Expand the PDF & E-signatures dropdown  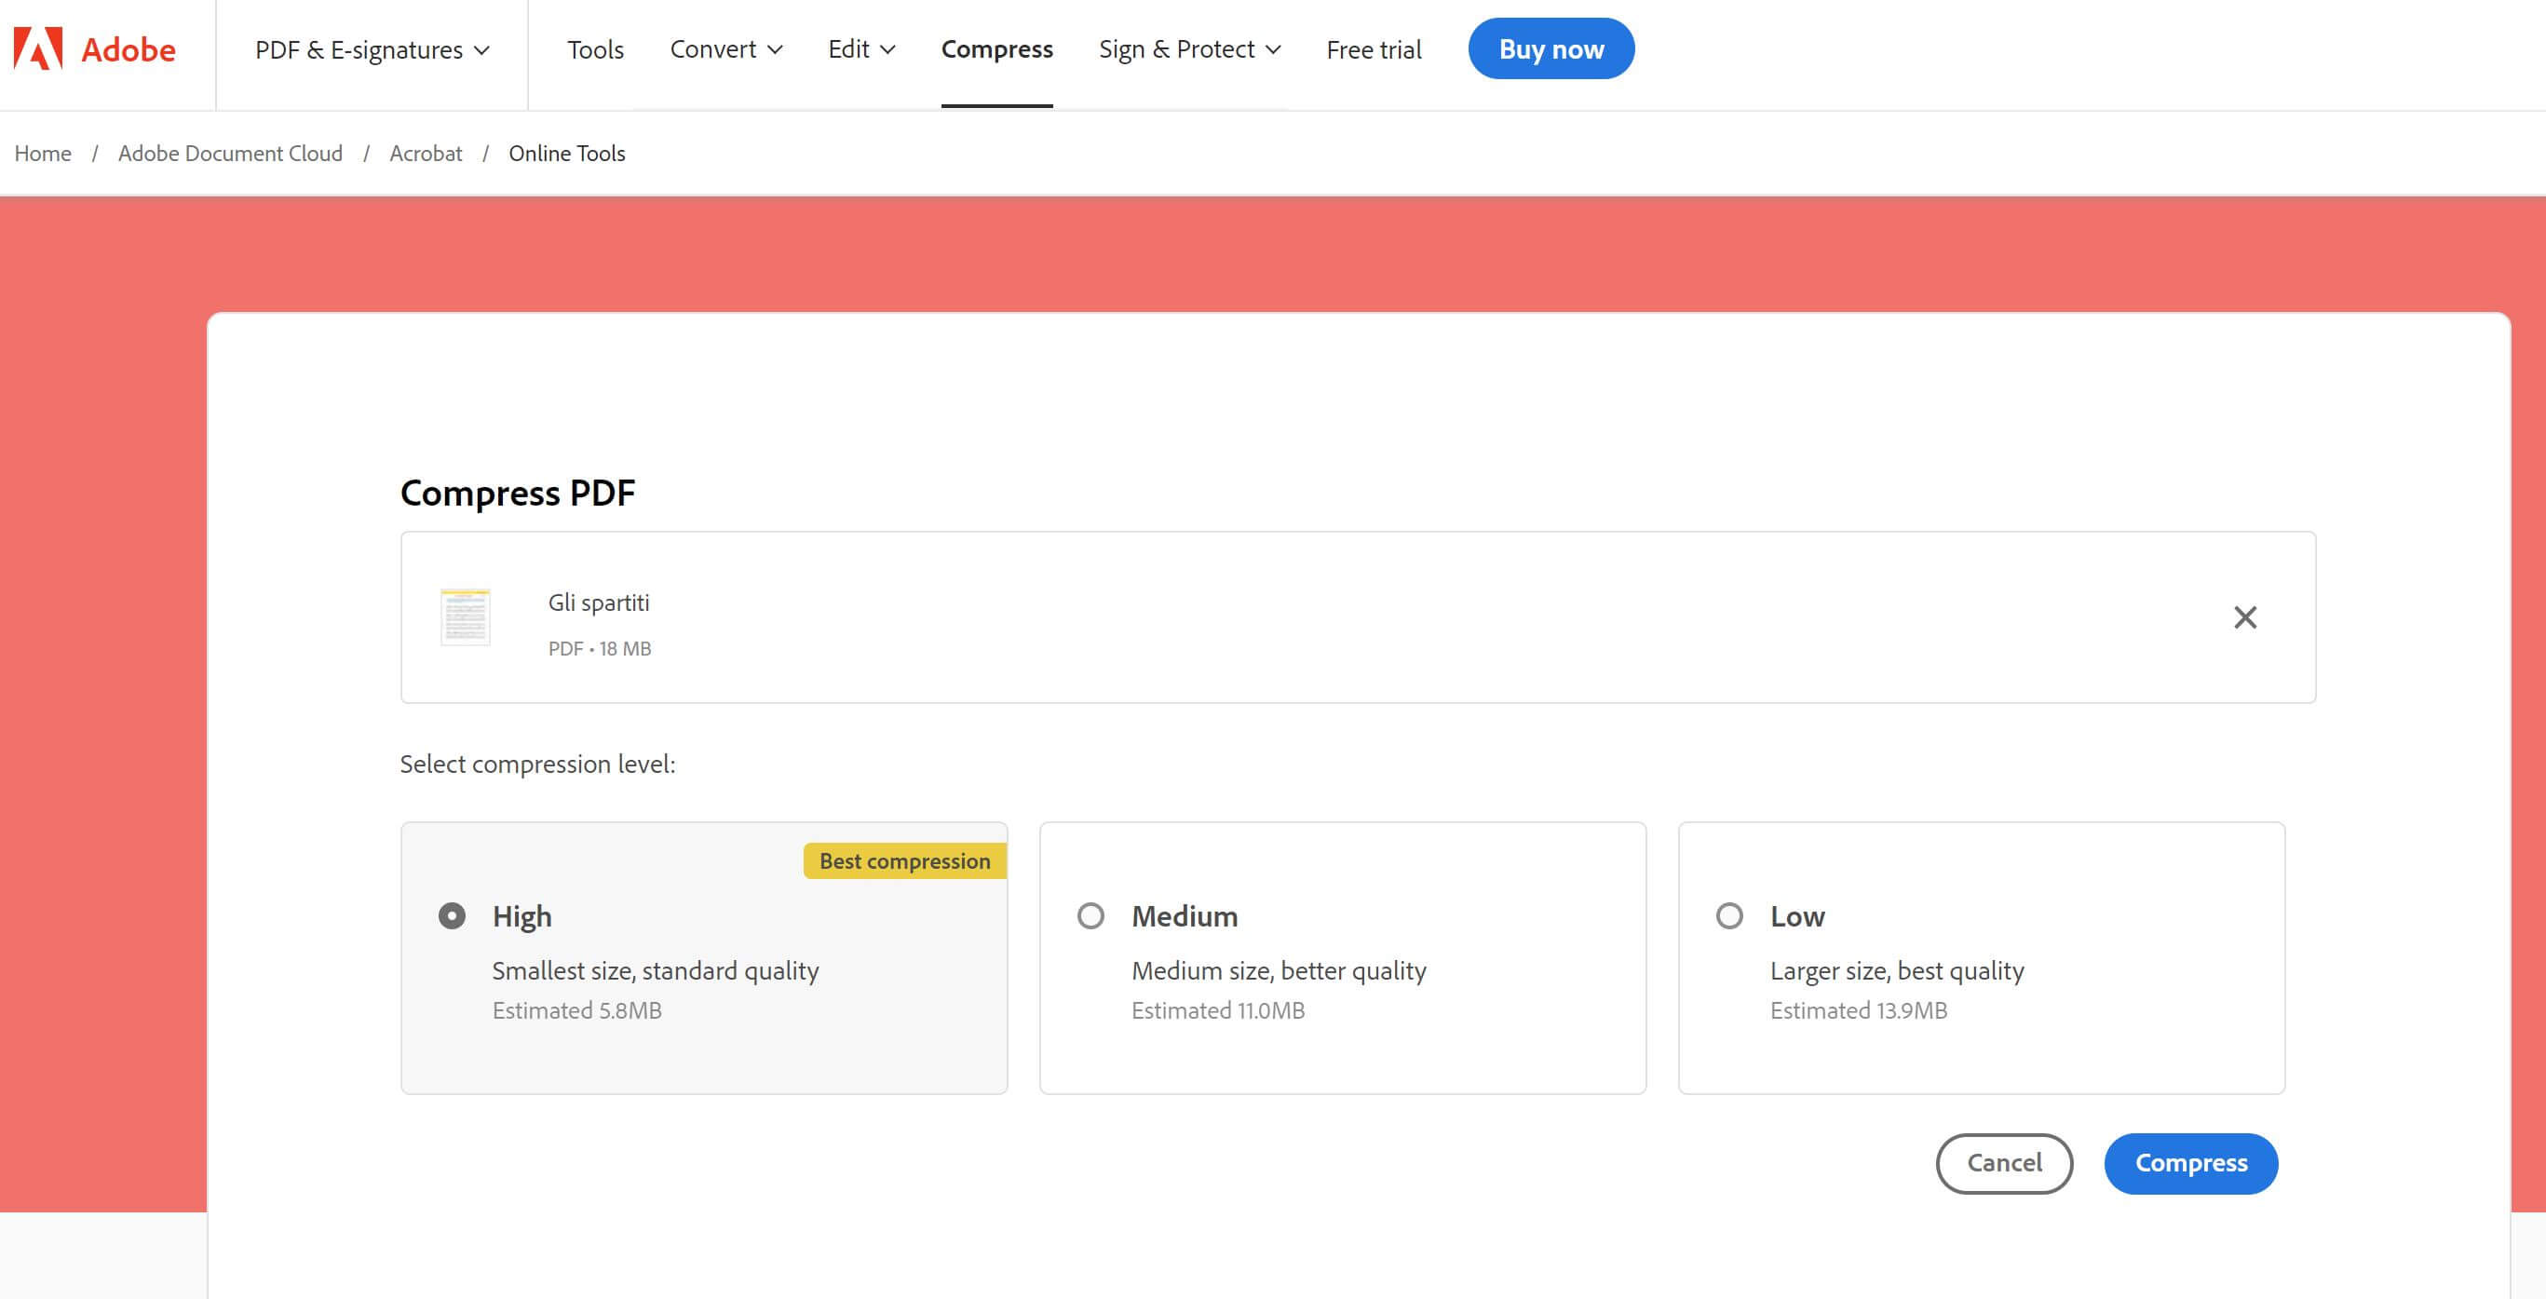tap(372, 49)
